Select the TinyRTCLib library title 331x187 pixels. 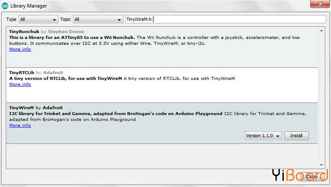point(22,72)
